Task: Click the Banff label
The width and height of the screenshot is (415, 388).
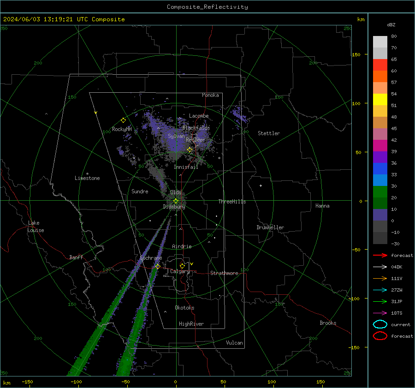Action: tap(76, 257)
